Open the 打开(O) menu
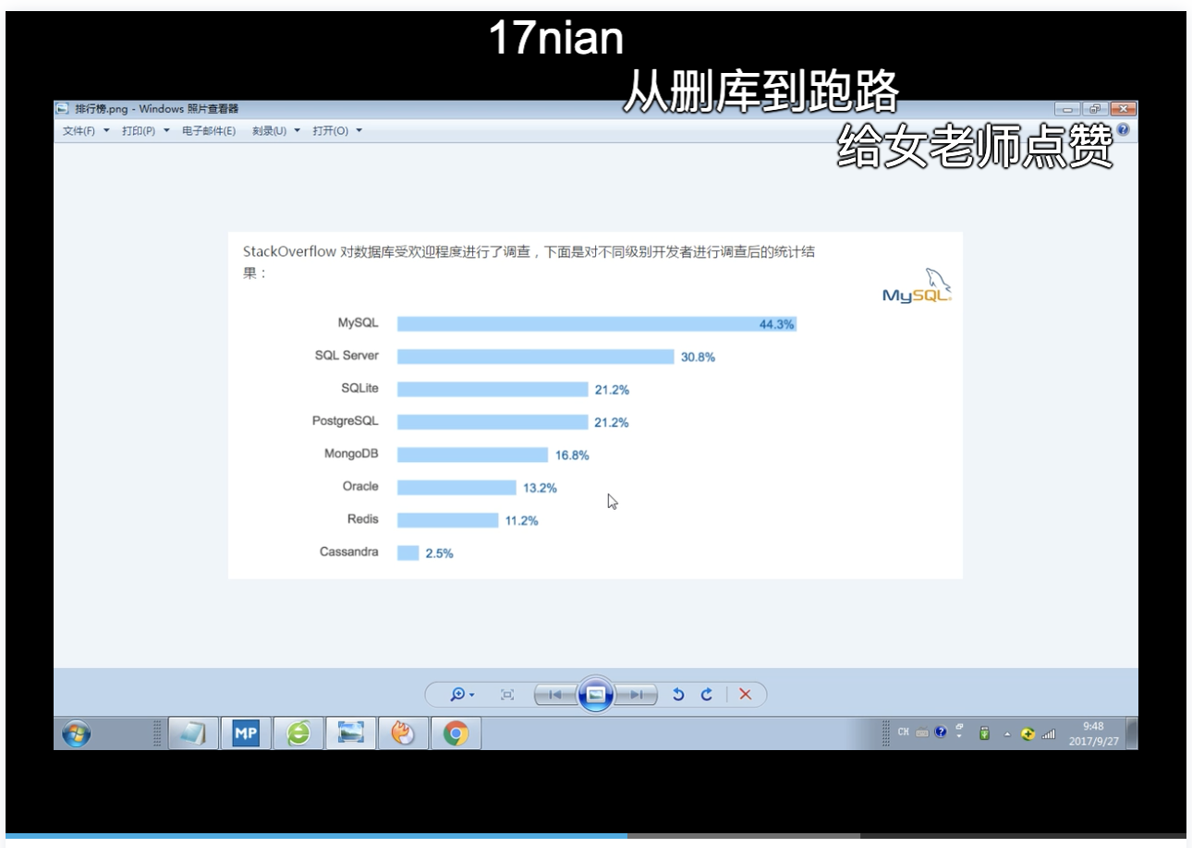This screenshot has height=848, width=1192. [336, 131]
